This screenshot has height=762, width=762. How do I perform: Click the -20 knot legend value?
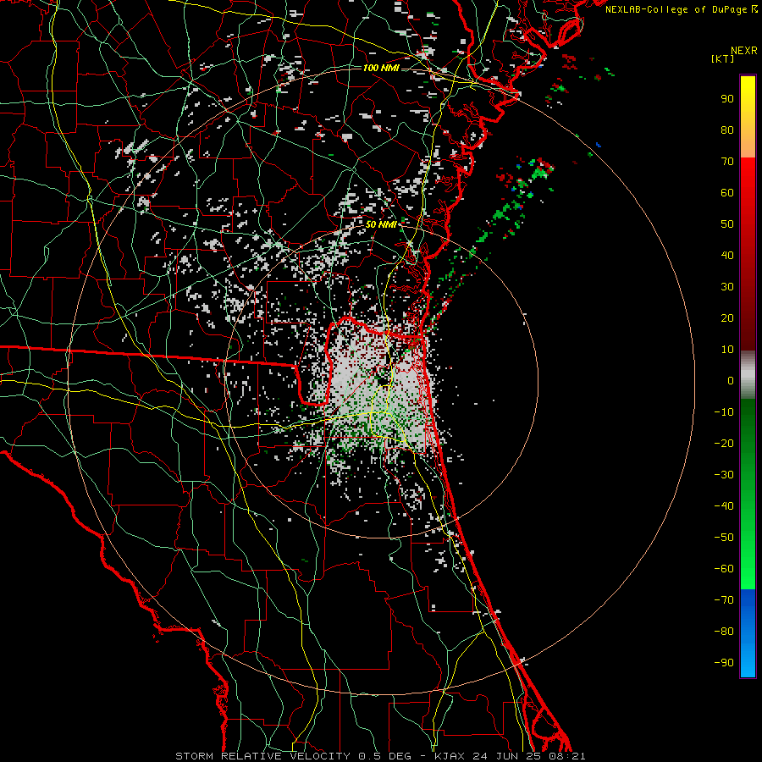(724, 444)
